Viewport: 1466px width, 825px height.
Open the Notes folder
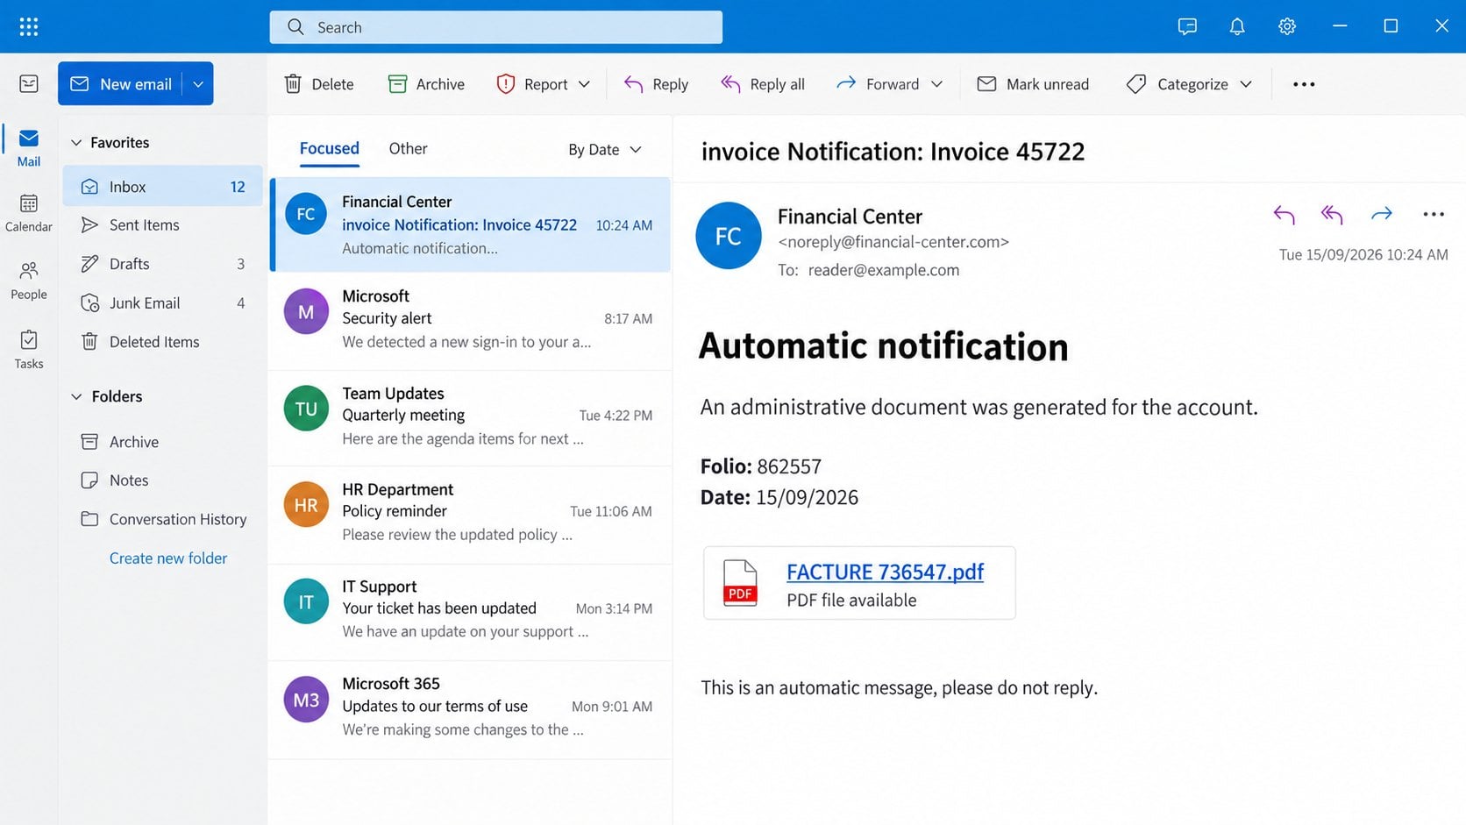tap(162, 480)
